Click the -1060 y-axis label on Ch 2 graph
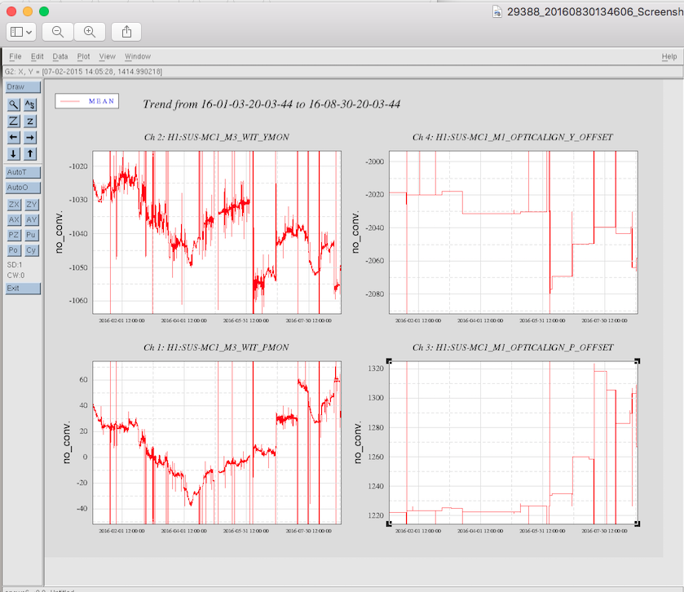The image size is (684, 592). 78,300
